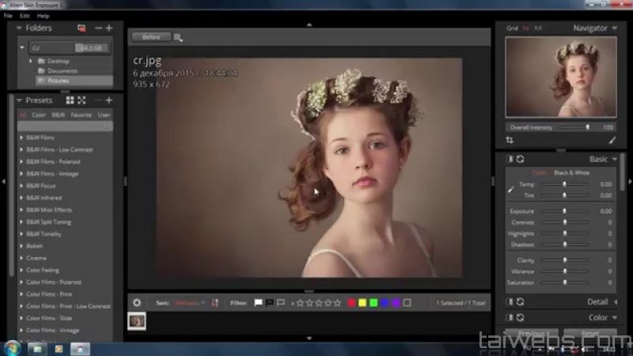Open the Edit menu
This screenshot has width=633, height=356.
point(25,16)
